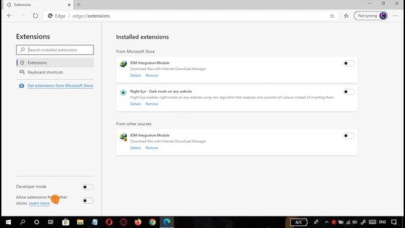Click Microsoft Store IDM Integration Module icon

tap(123, 63)
